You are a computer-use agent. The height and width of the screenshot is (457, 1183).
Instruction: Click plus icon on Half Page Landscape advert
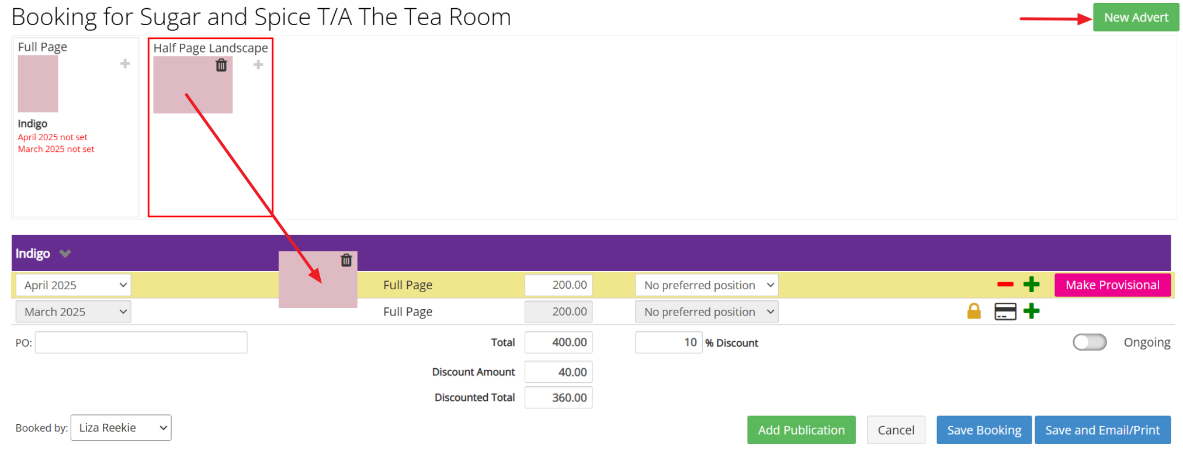(258, 65)
